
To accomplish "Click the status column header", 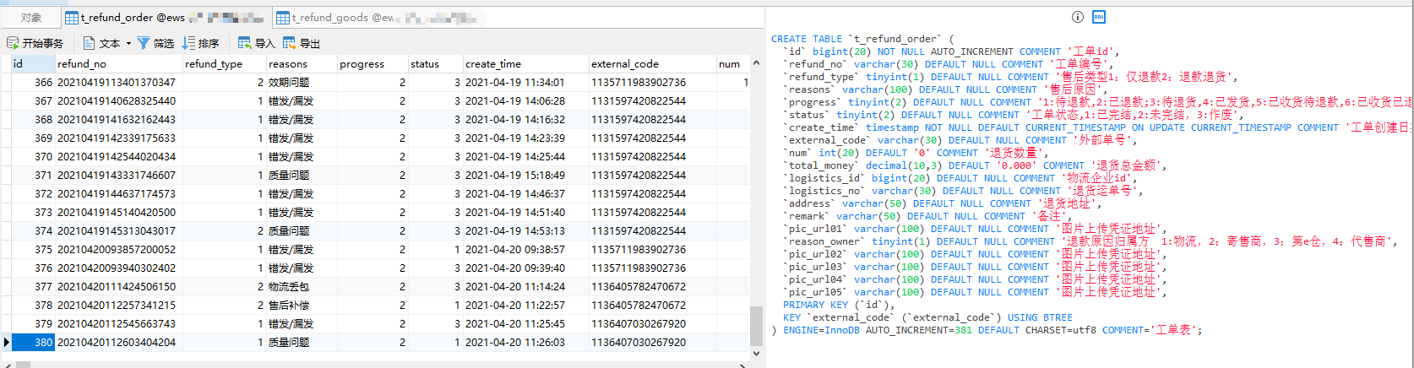I will click(x=434, y=64).
